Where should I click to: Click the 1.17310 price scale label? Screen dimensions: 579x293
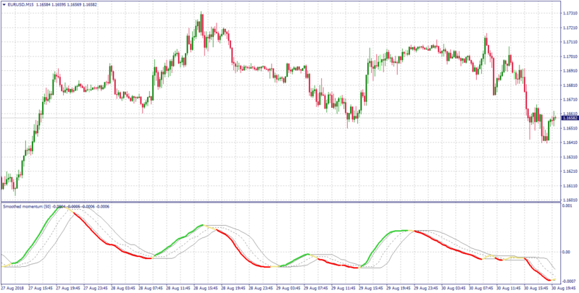570,13
